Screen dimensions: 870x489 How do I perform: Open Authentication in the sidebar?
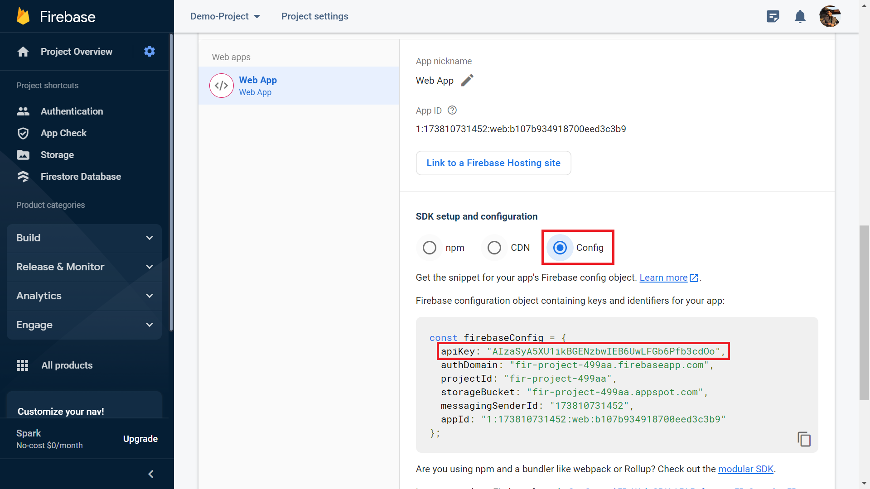click(72, 111)
